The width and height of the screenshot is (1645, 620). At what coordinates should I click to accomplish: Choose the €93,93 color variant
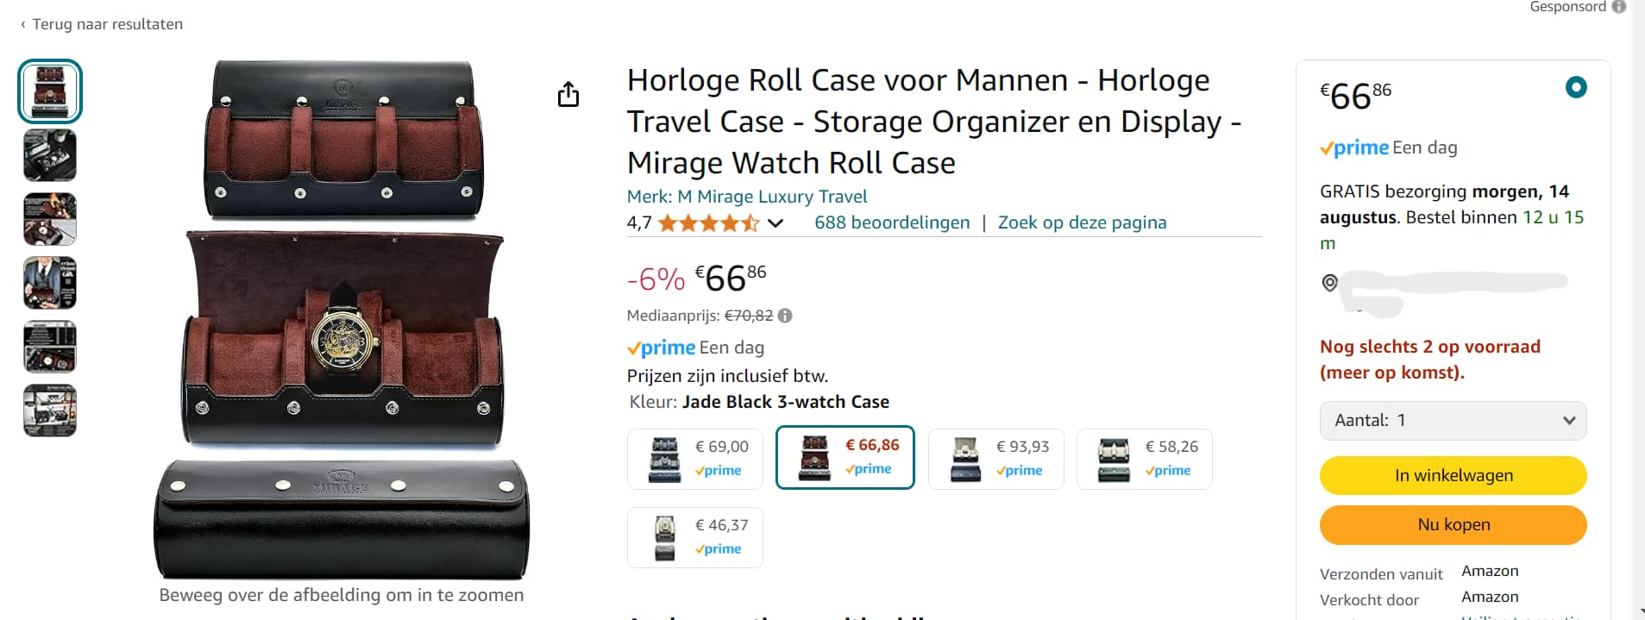pyautogui.click(x=995, y=459)
